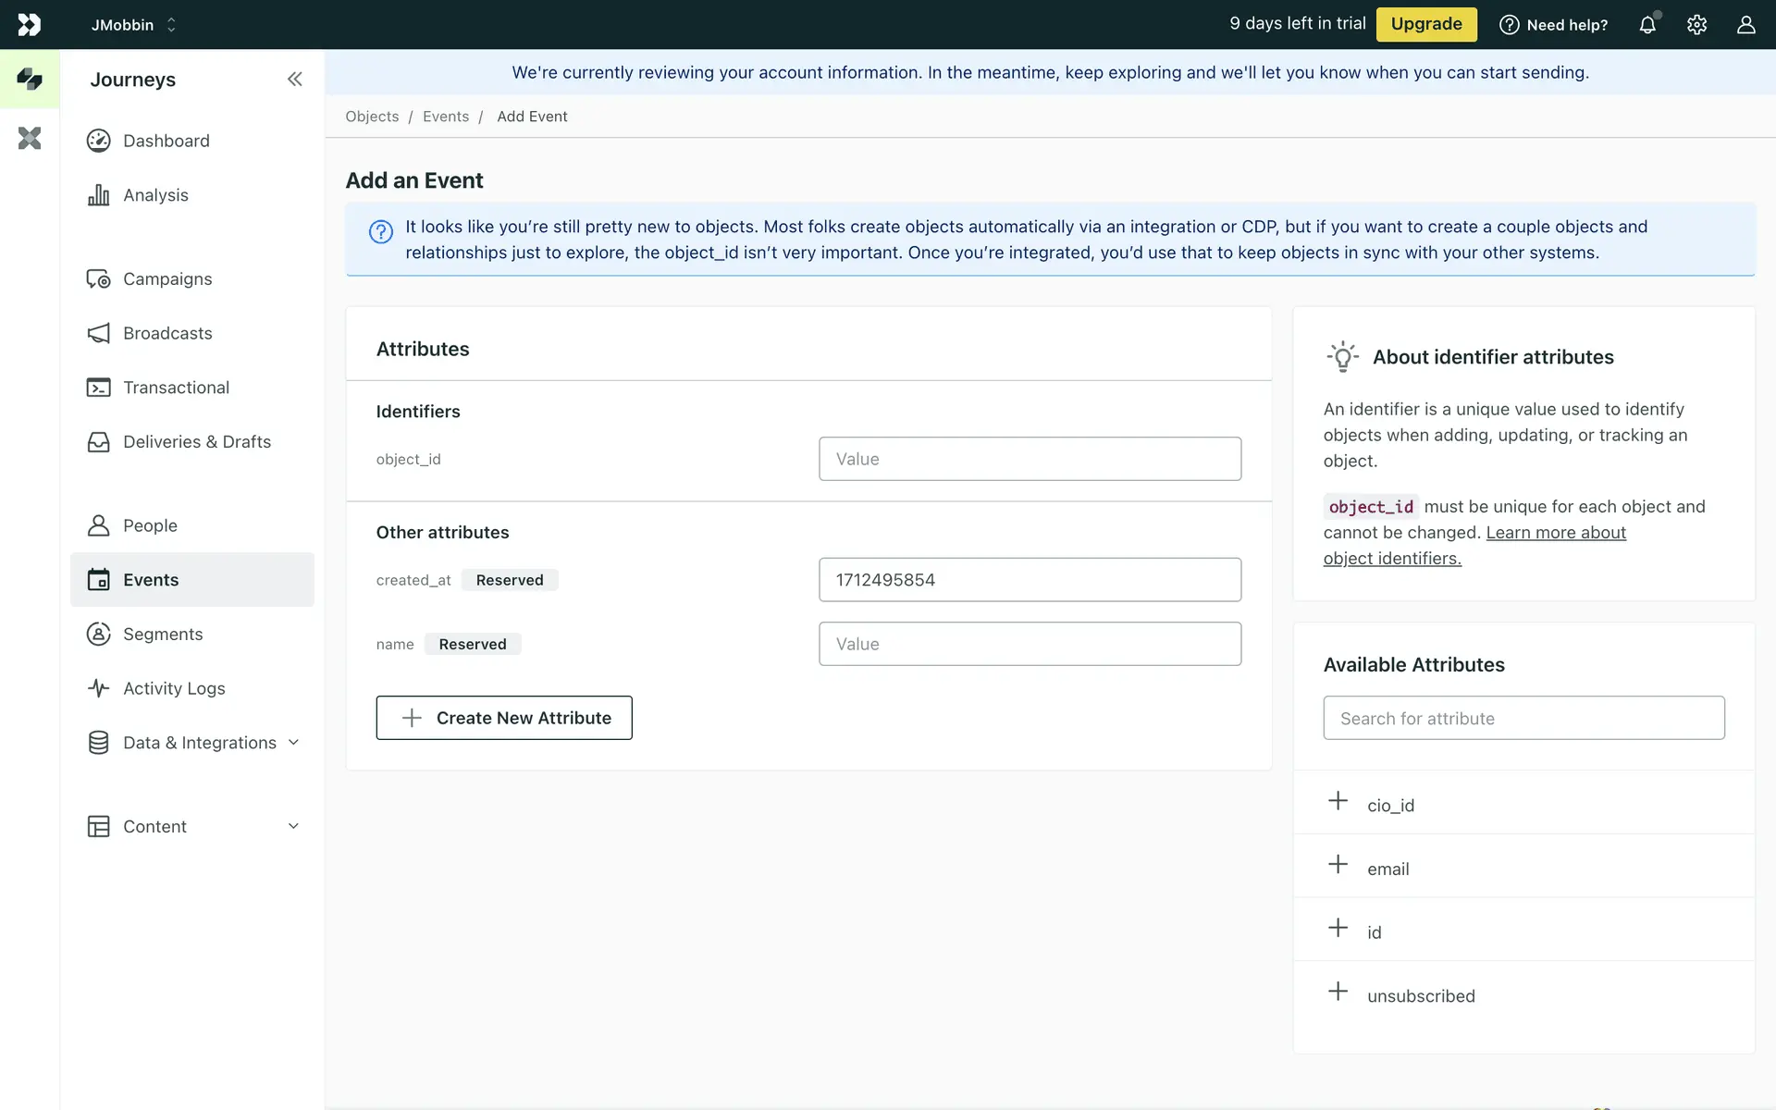Expand the Content menu
This screenshot has height=1110, width=1776.
point(293,826)
